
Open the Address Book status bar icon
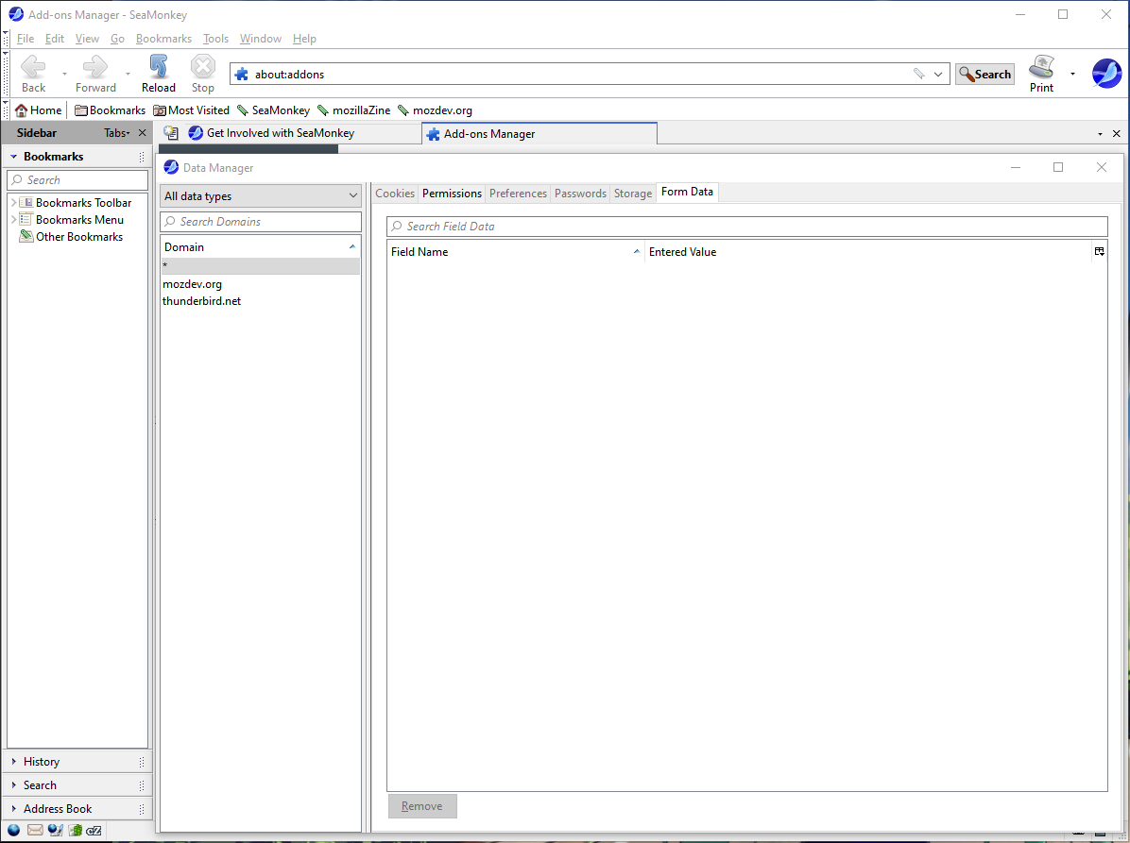(x=75, y=830)
